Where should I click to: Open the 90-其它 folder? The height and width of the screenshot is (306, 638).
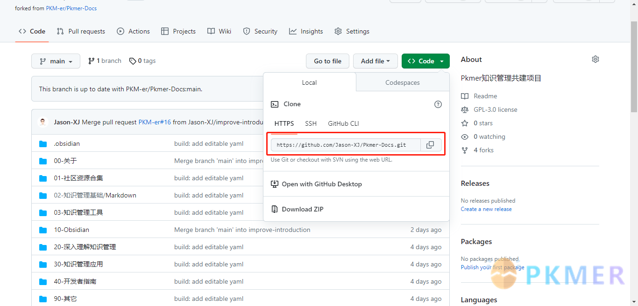65,299
